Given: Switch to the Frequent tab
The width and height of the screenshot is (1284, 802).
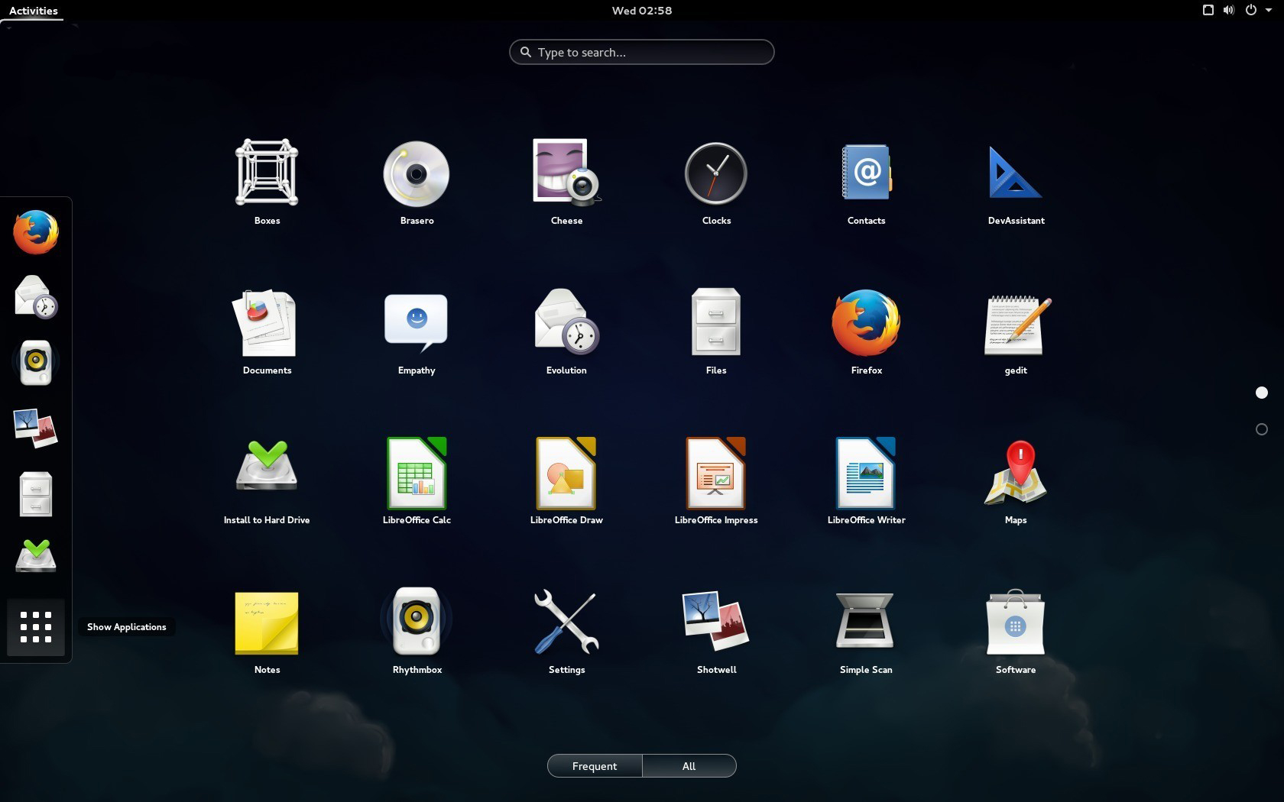Looking at the screenshot, I should [595, 766].
